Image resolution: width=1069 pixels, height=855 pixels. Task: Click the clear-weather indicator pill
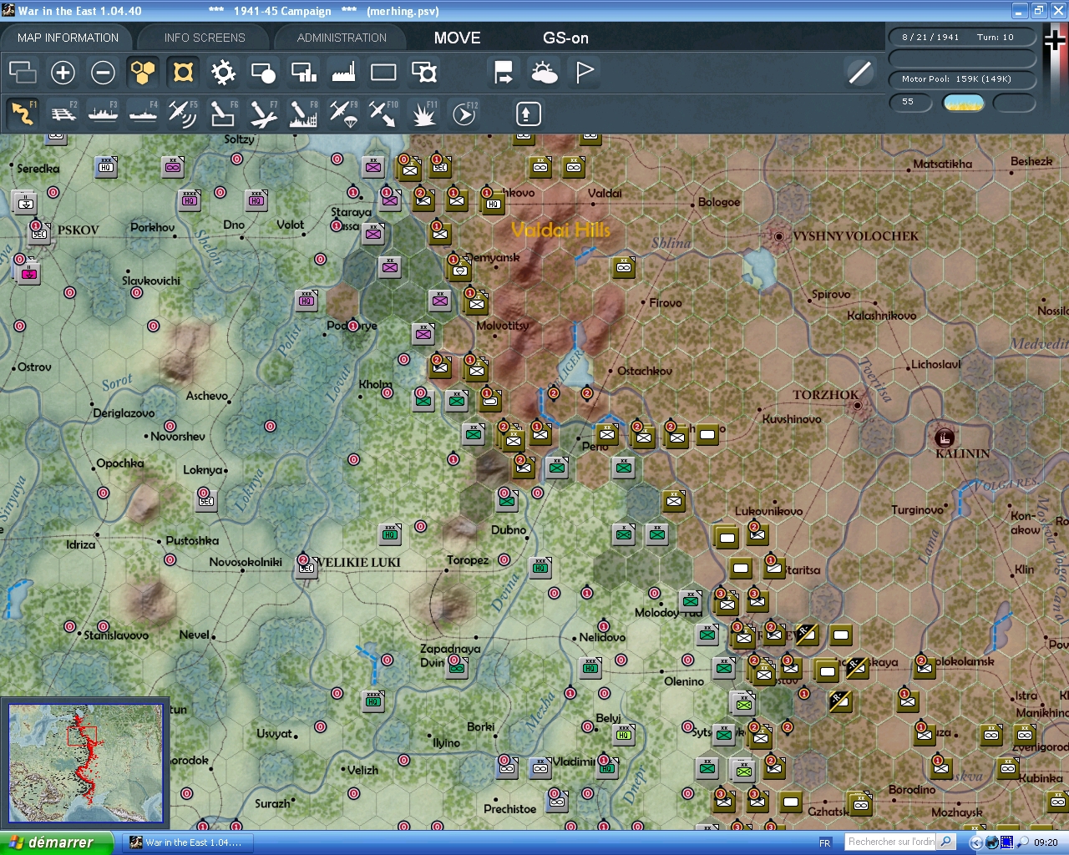[x=963, y=103]
